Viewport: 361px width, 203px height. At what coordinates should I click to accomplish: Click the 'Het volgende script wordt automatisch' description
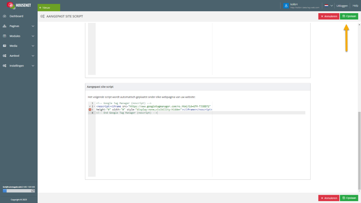pyautogui.click(x=141, y=97)
